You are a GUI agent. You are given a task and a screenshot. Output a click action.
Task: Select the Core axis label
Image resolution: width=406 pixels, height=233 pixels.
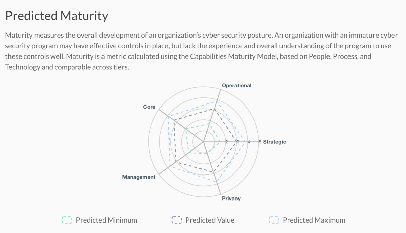pyautogui.click(x=149, y=107)
